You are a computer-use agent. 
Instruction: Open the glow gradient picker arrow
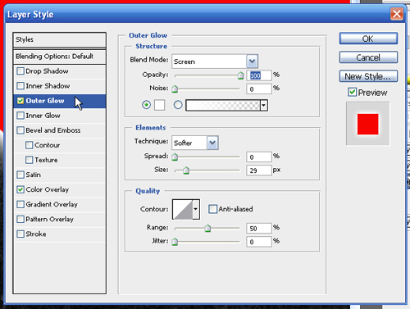[x=264, y=105]
